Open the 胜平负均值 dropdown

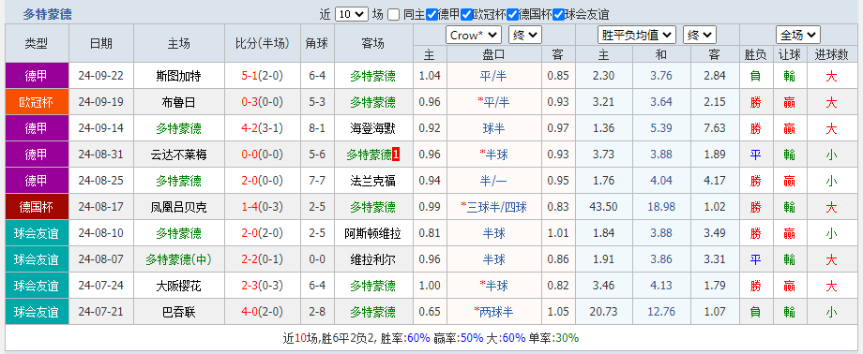click(x=637, y=36)
